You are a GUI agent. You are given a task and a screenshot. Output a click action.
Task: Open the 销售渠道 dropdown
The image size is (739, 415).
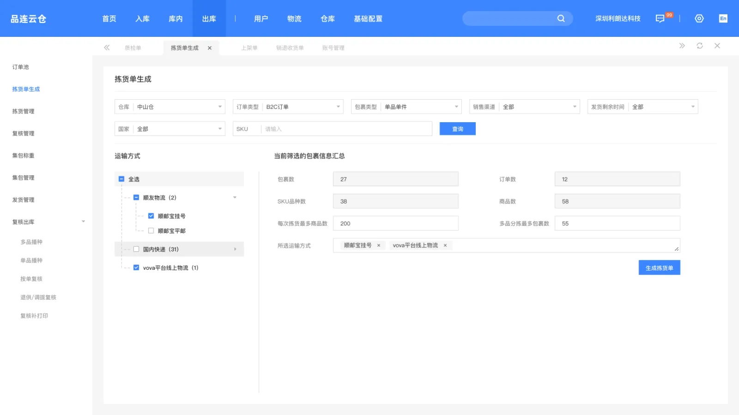tap(525, 107)
